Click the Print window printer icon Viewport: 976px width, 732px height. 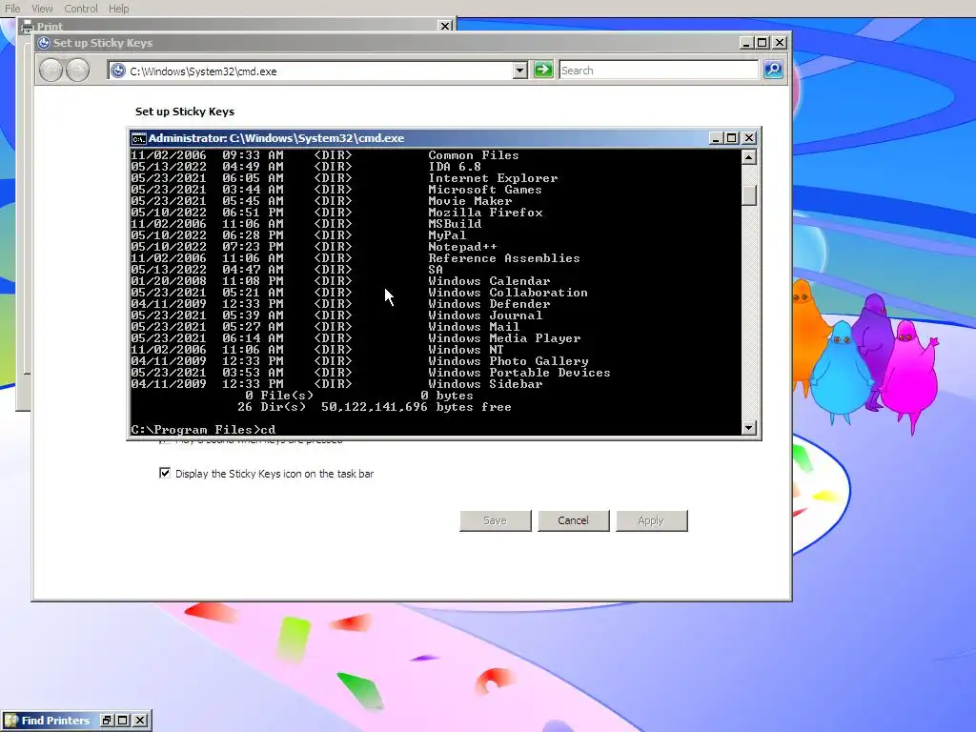click(28, 27)
